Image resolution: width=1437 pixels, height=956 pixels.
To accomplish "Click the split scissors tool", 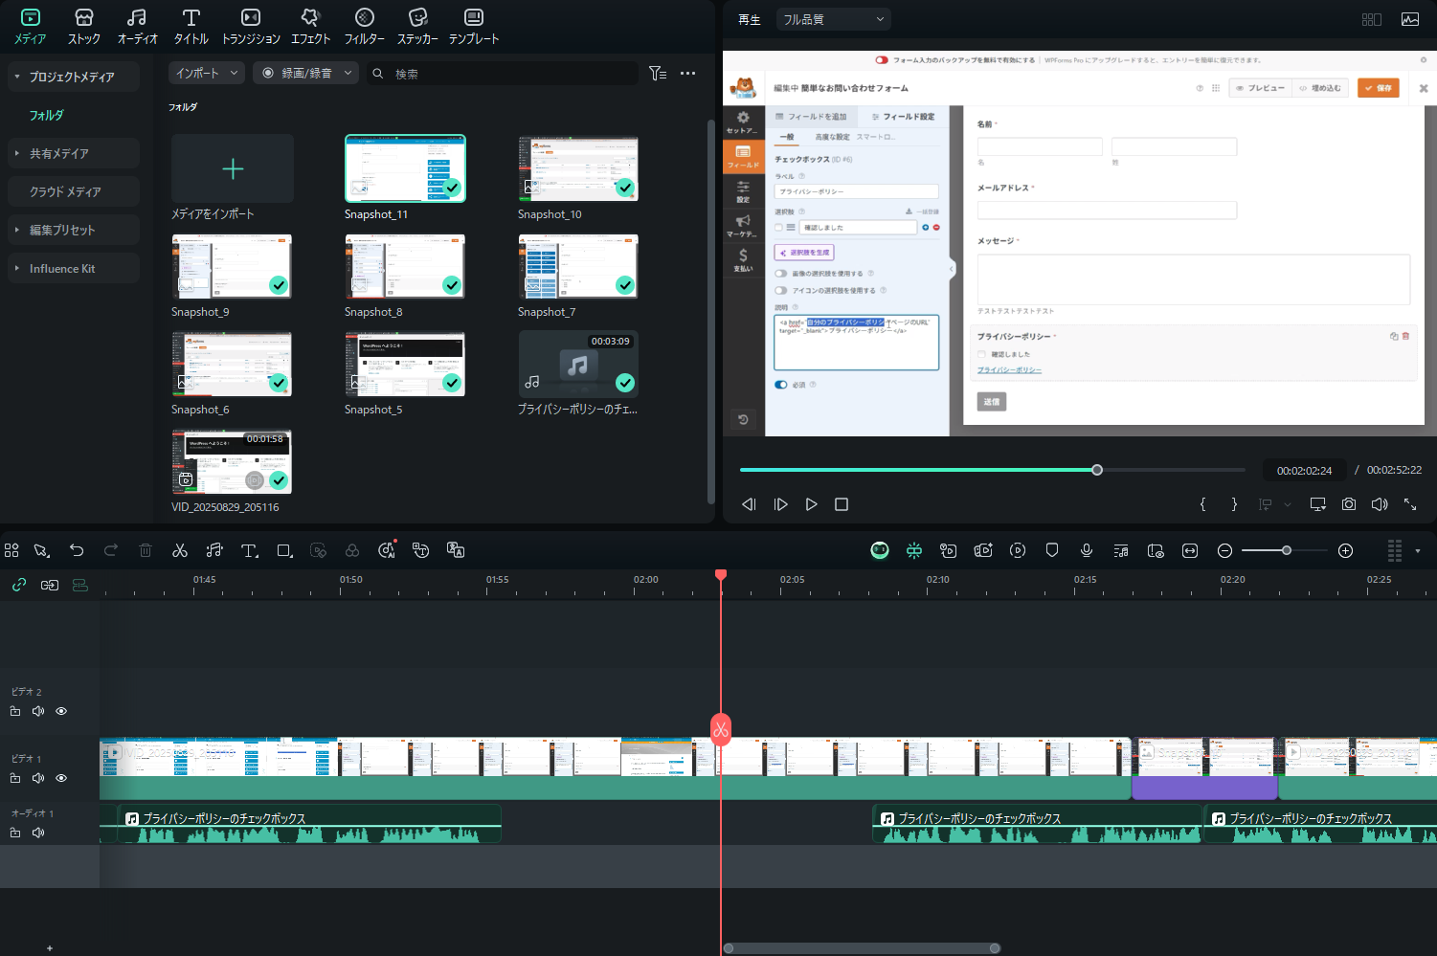I will click(180, 550).
